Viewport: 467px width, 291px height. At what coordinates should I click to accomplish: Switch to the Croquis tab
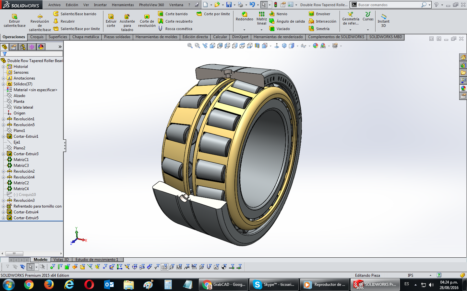(x=37, y=37)
